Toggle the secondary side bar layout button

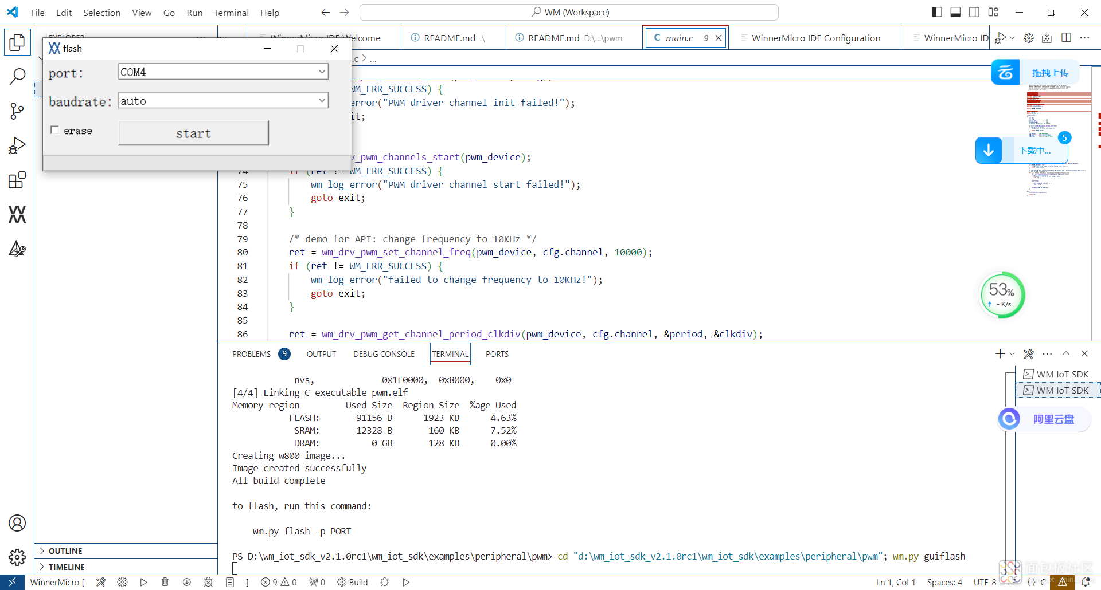974,12
